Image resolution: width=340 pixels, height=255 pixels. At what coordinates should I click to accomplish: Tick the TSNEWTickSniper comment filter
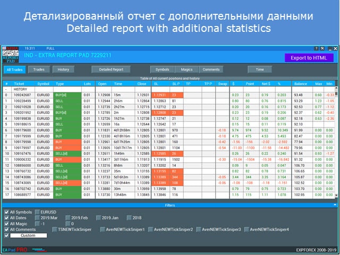coord(55,229)
